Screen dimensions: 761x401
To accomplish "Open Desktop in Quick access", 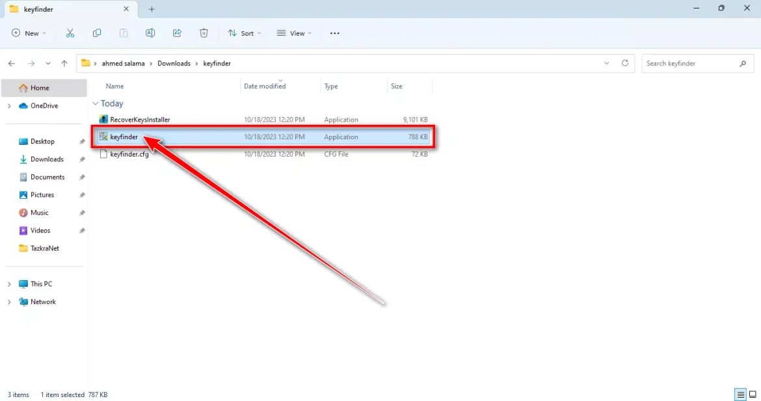I will [44, 142].
